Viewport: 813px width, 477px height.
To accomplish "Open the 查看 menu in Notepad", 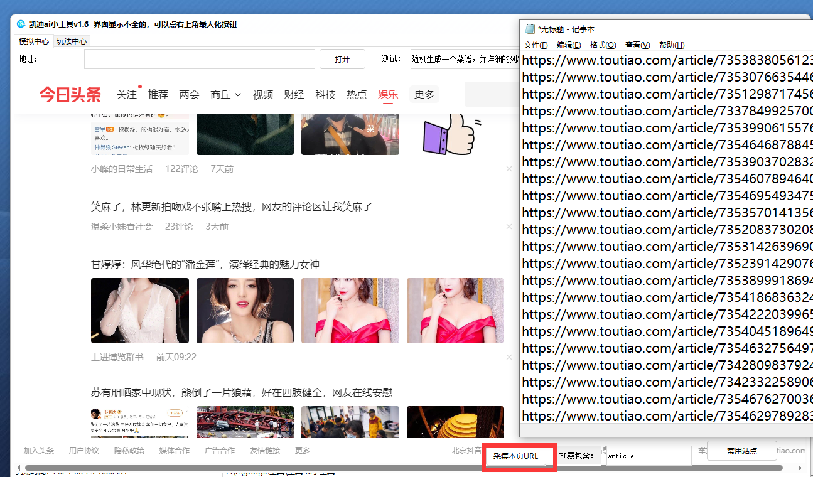I will [637, 45].
